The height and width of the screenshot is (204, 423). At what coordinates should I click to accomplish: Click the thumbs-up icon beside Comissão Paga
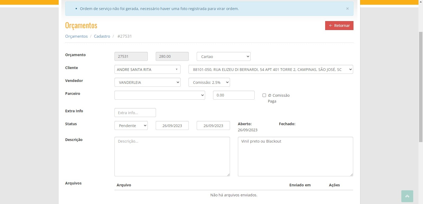click(270, 95)
